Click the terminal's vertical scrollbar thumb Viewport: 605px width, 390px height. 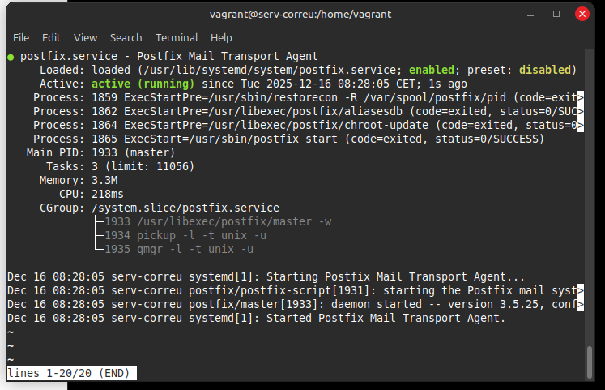pyautogui.click(x=590, y=359)
